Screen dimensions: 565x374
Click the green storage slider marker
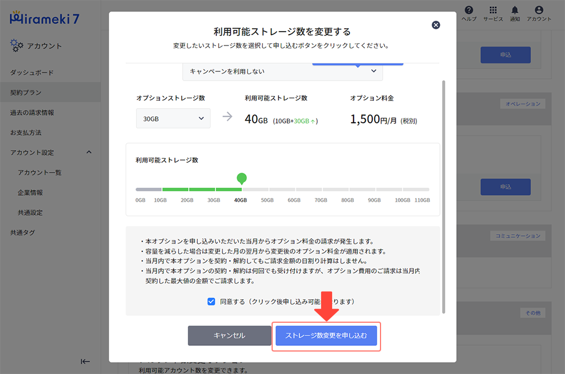[242, 178]
